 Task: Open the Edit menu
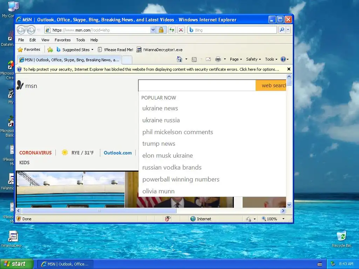click(x=33, y=40)
